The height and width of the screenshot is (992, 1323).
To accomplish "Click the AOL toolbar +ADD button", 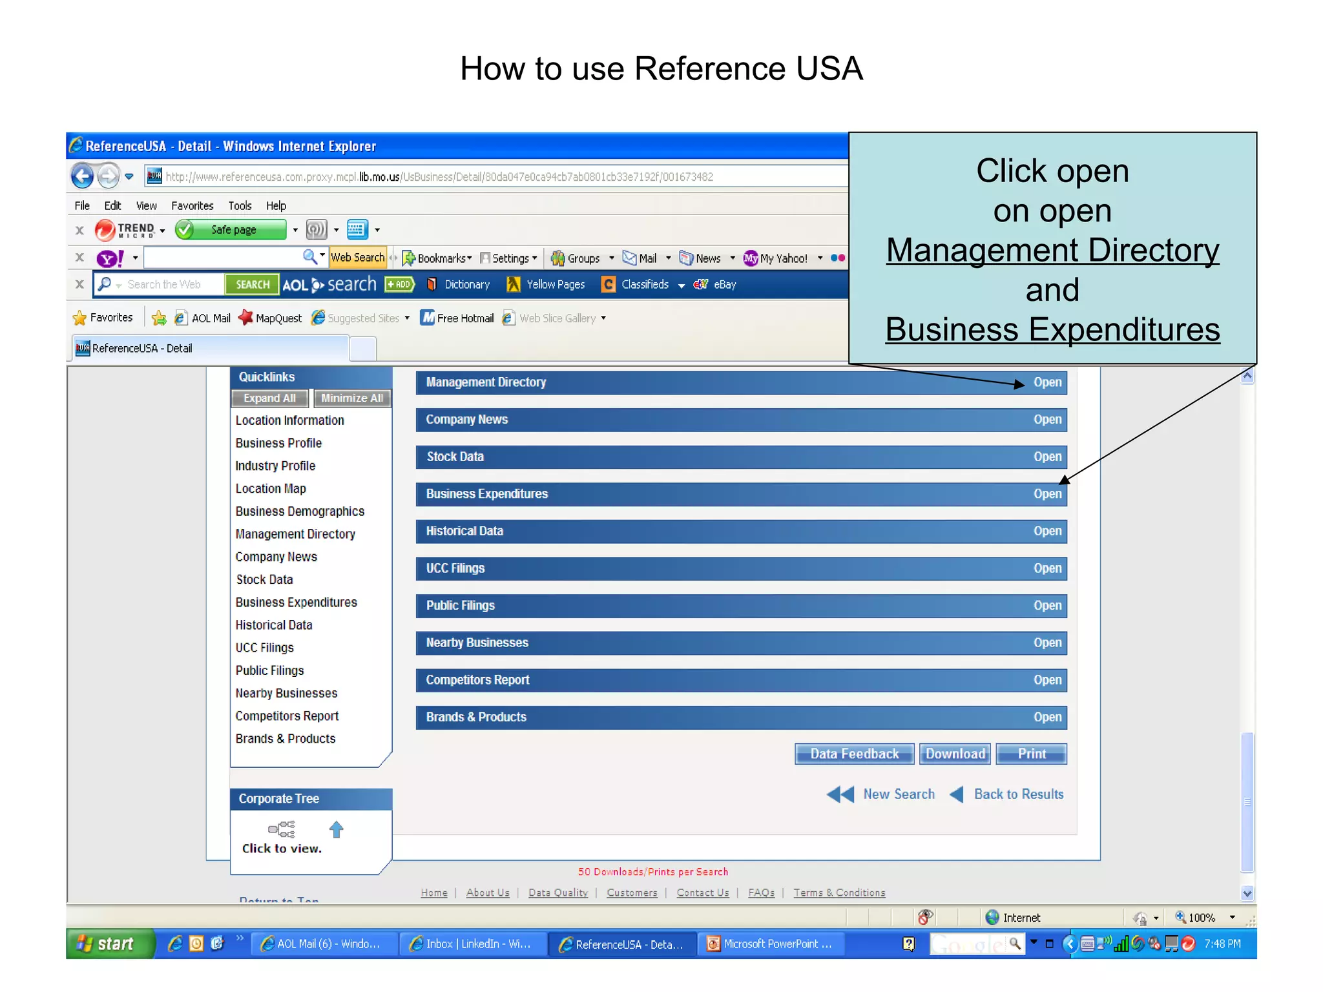I will [399, 284].
